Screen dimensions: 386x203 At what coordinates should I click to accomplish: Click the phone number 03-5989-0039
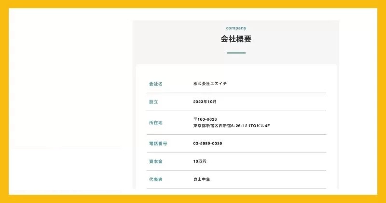(x=207, y=144)
